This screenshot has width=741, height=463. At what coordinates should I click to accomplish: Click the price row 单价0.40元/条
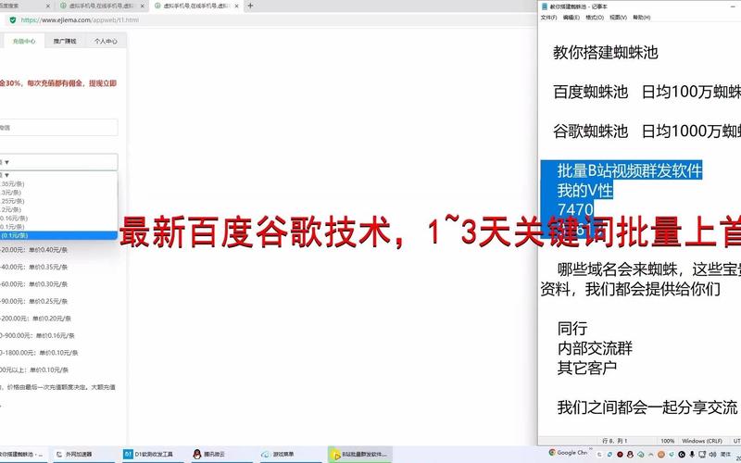(34, 250)
